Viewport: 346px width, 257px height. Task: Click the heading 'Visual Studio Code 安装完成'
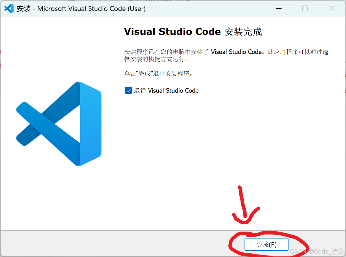(193, 32)
